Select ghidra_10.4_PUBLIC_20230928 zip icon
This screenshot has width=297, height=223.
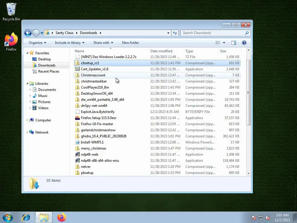[77, 136]
